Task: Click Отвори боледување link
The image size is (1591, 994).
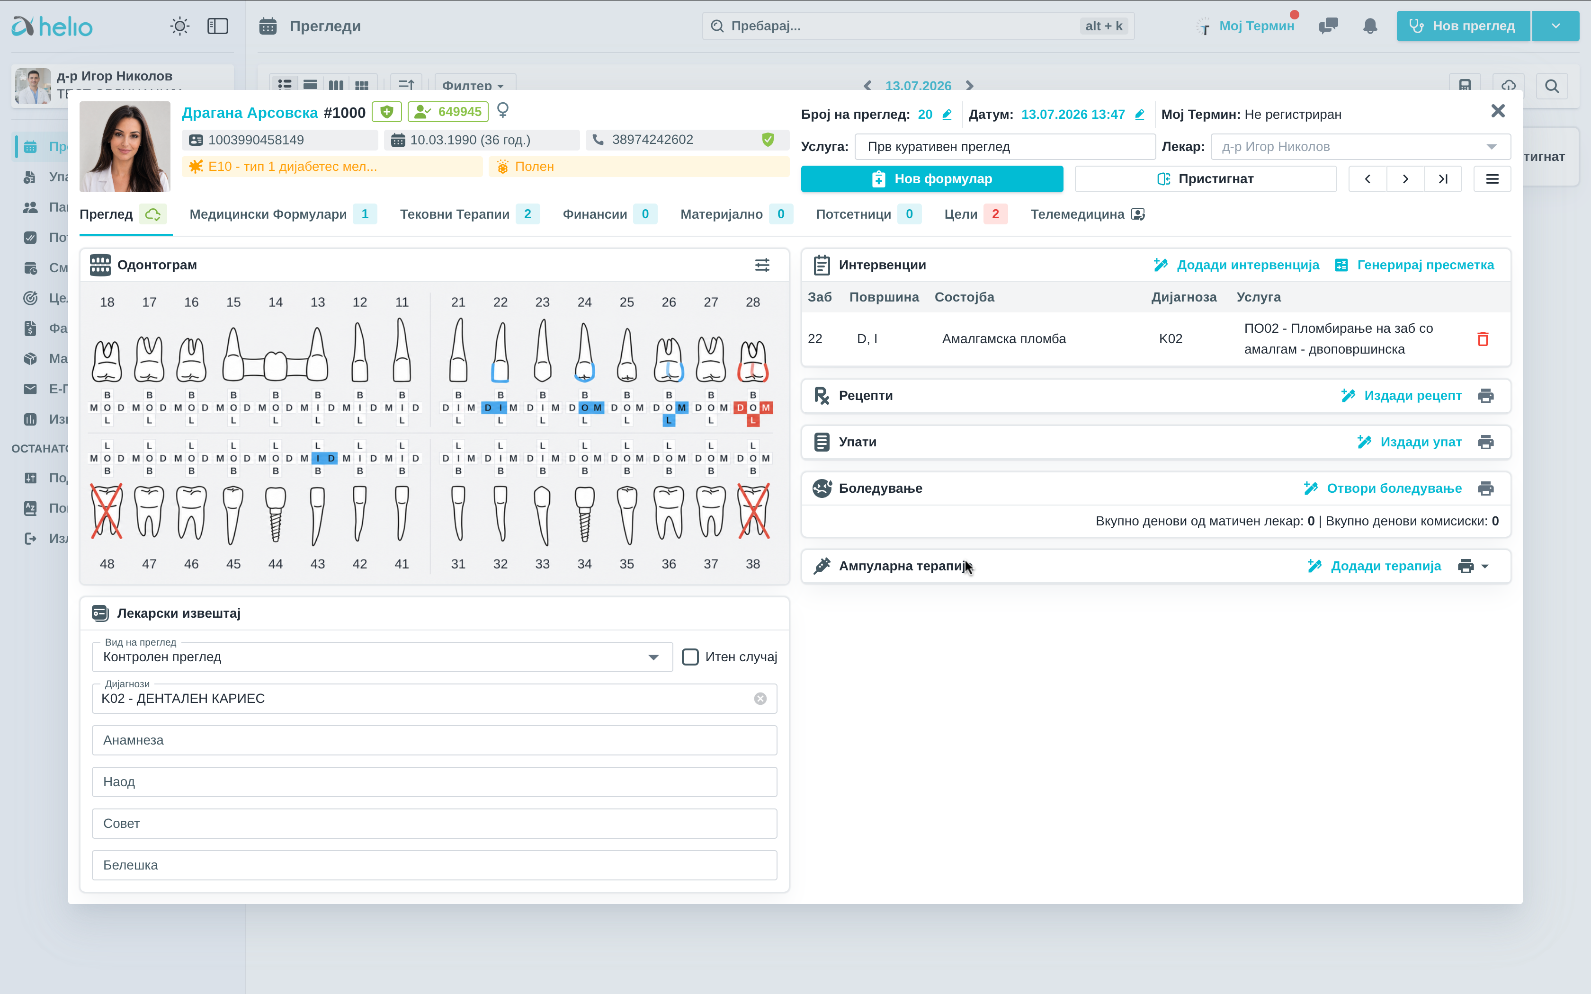Action: tap(1383, 488)
